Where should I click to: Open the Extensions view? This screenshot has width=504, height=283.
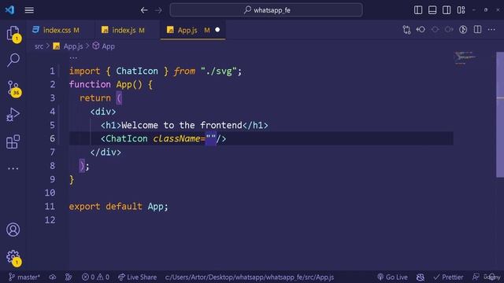click(13, 141)
